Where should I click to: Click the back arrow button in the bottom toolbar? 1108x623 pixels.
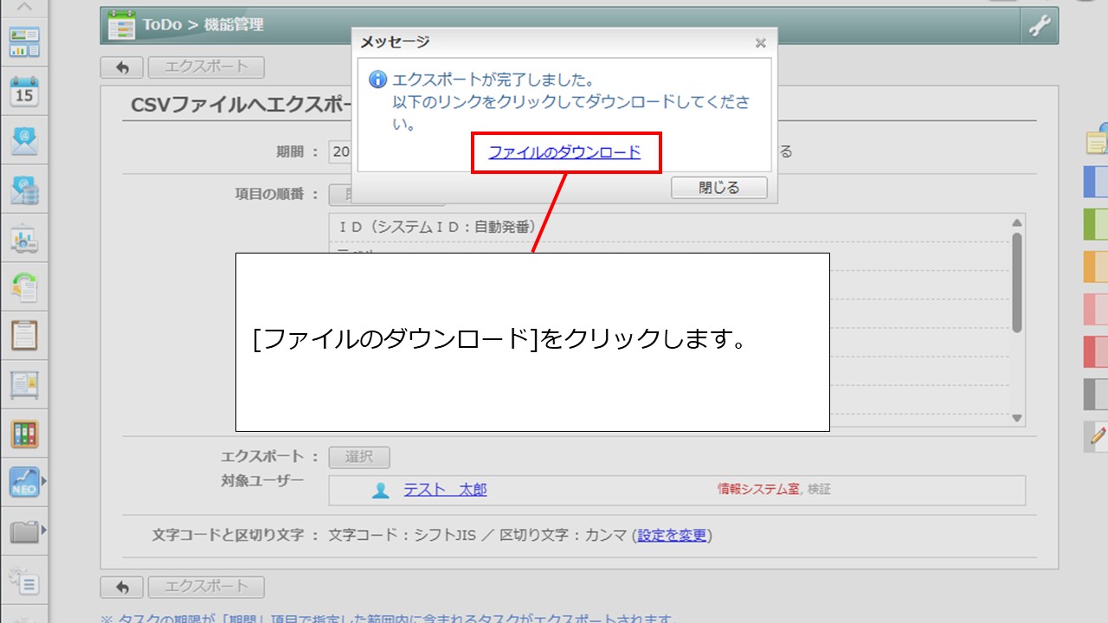[122, 588]
